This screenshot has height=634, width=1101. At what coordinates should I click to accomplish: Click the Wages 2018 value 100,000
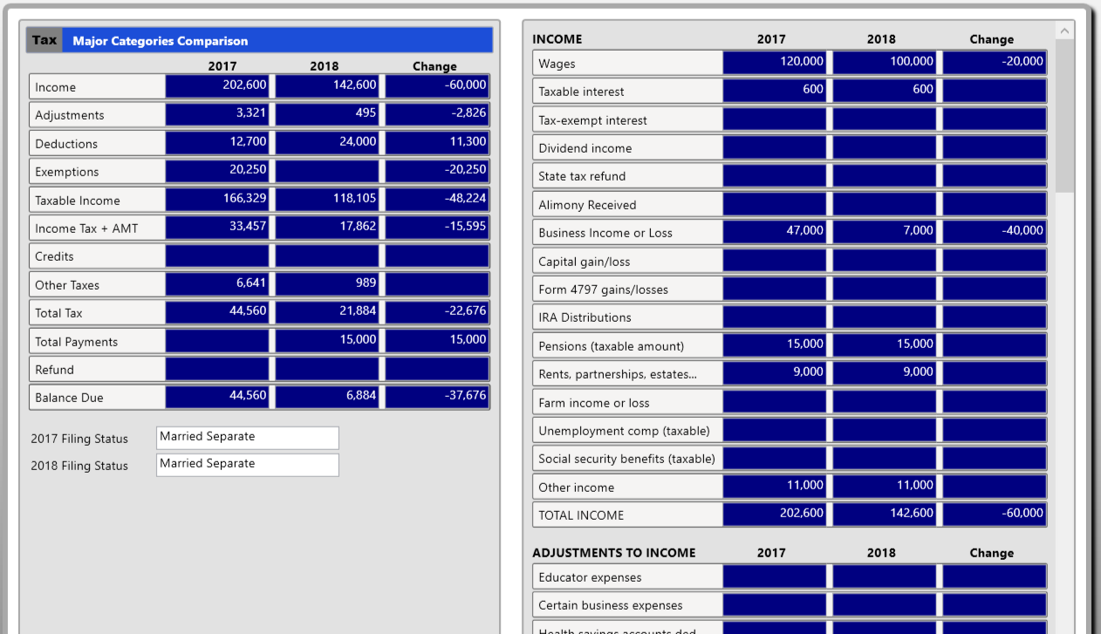point(885,63)
